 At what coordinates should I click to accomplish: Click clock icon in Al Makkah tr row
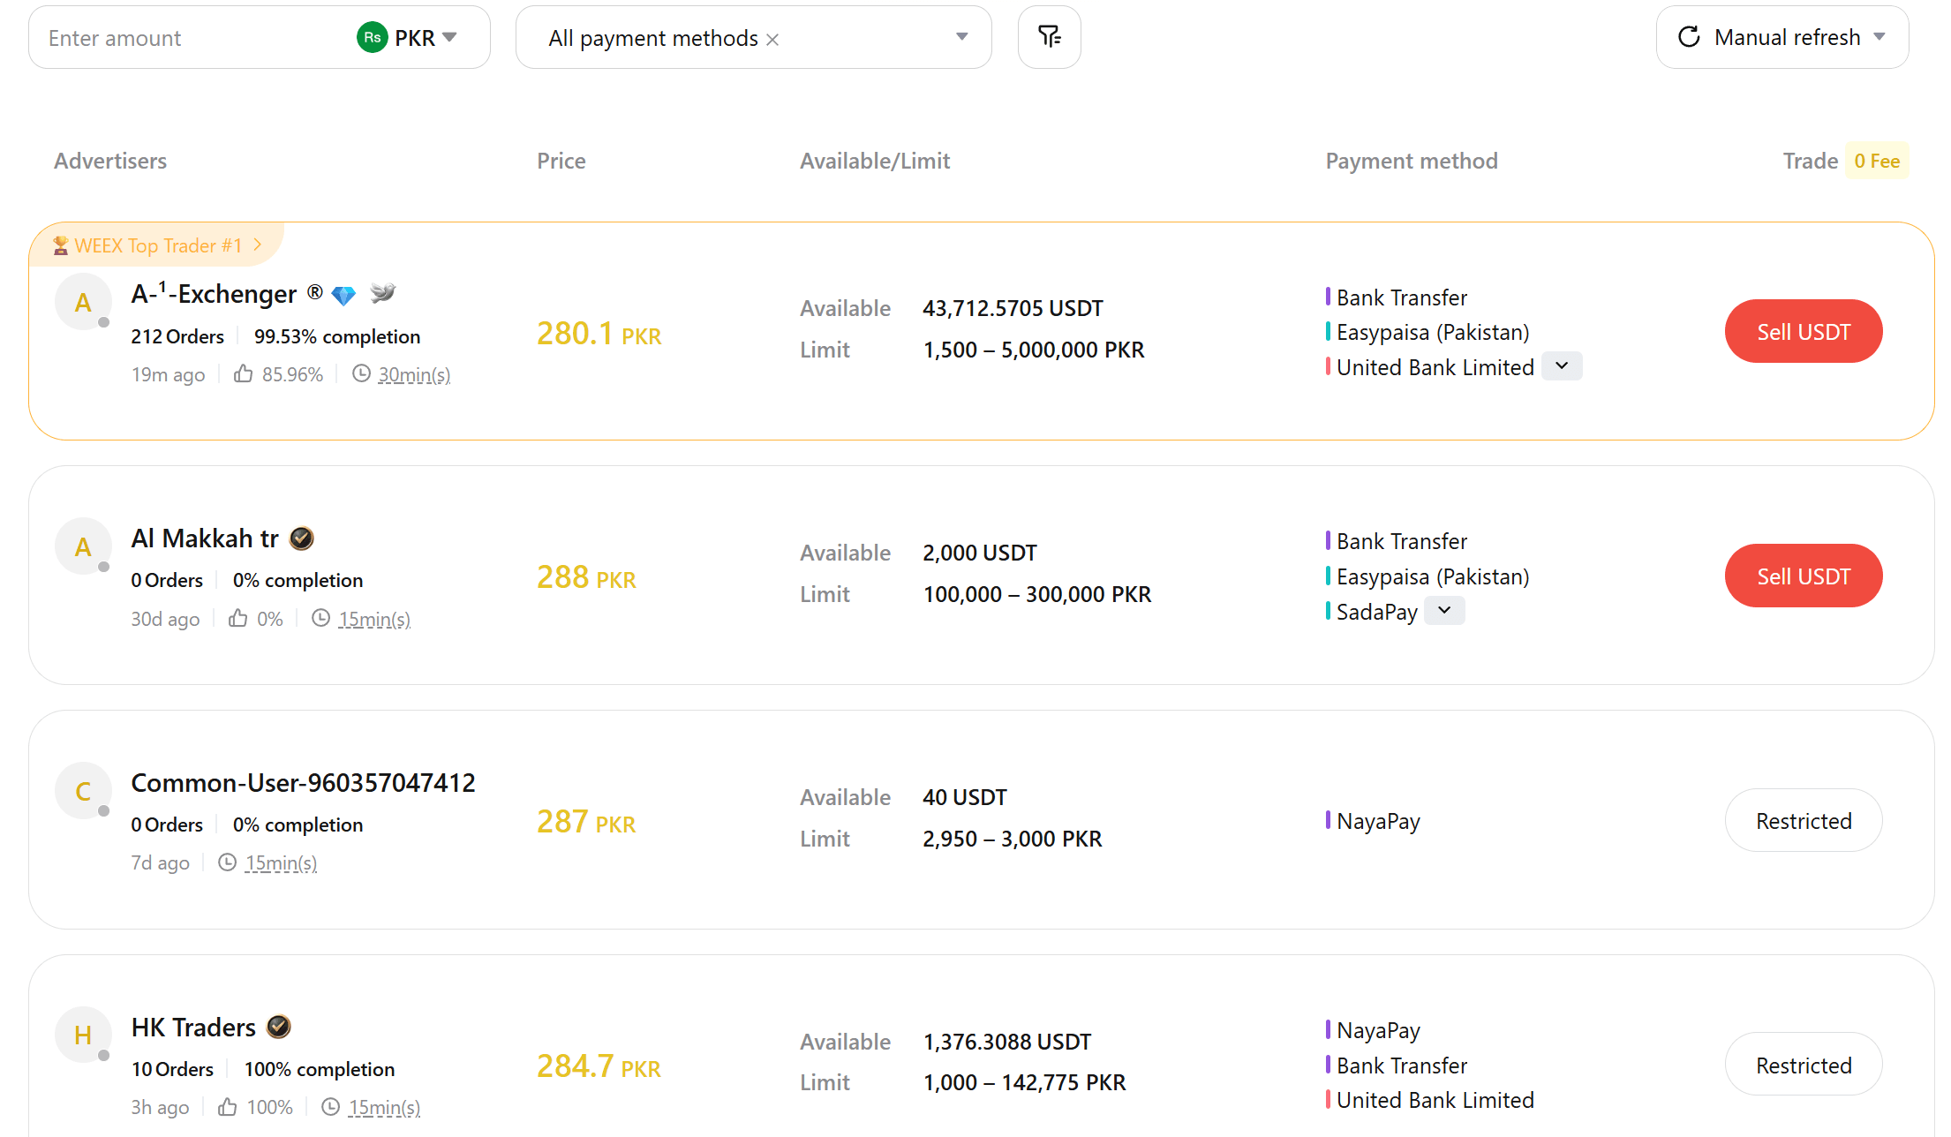pyautogui.click(x=321, y=618)
